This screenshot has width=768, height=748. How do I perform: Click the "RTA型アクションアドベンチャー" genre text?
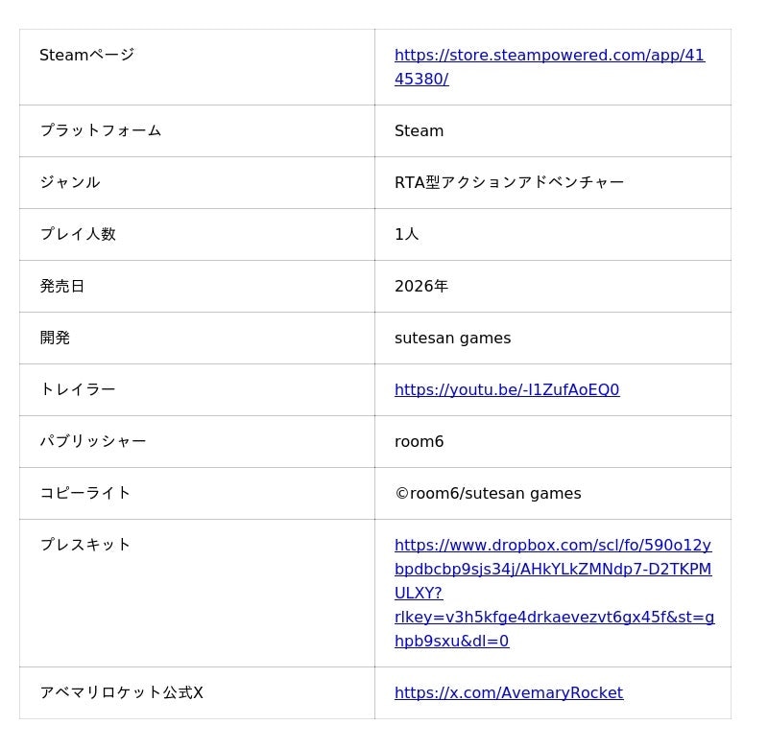coord(509,182)
